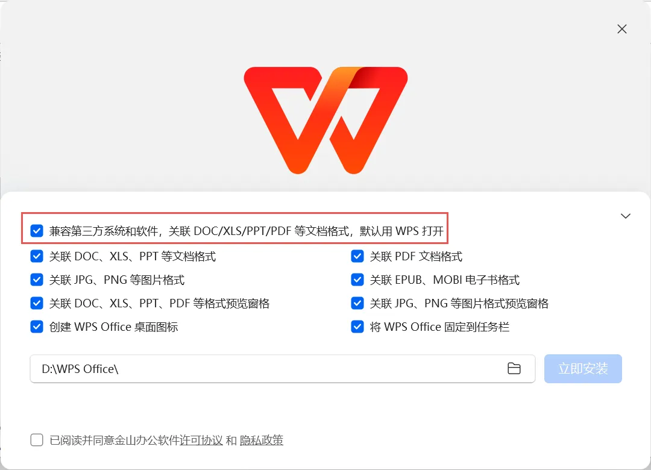Click the folder browse icon in path field
The width and height of the screenshot is (651, 470).
pos(514,368)
